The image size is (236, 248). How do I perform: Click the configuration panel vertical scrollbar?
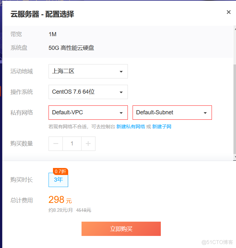coord(235,109)
